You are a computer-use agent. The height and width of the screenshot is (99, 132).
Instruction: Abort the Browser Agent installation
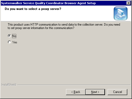point(117,92)
